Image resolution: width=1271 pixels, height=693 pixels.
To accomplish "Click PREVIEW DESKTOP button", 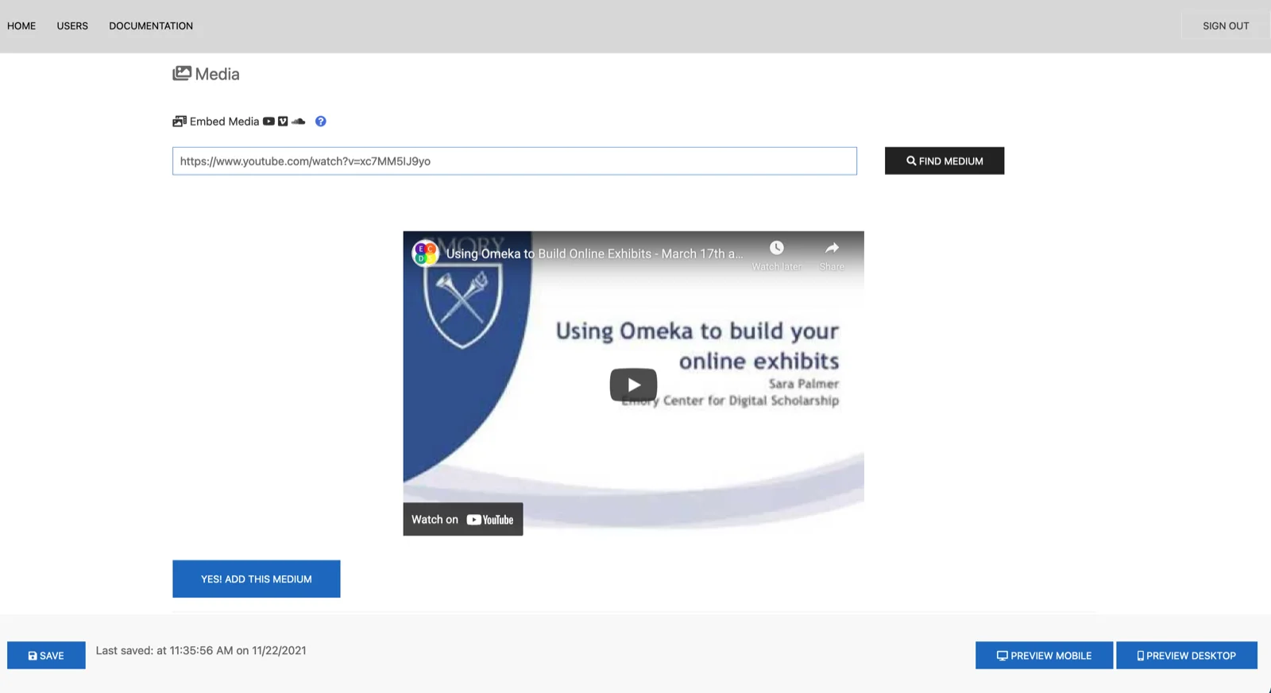I will click(x=1187, y=656).
